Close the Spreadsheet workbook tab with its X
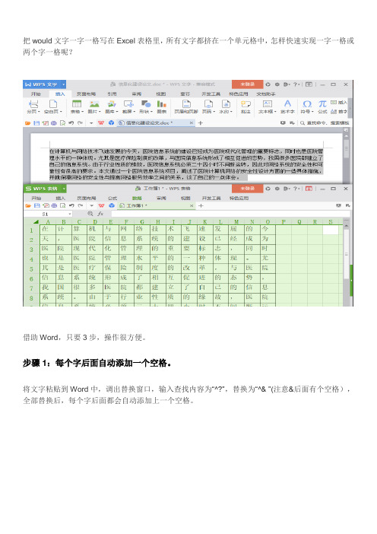The image size is (377, 534). (192, 205)
